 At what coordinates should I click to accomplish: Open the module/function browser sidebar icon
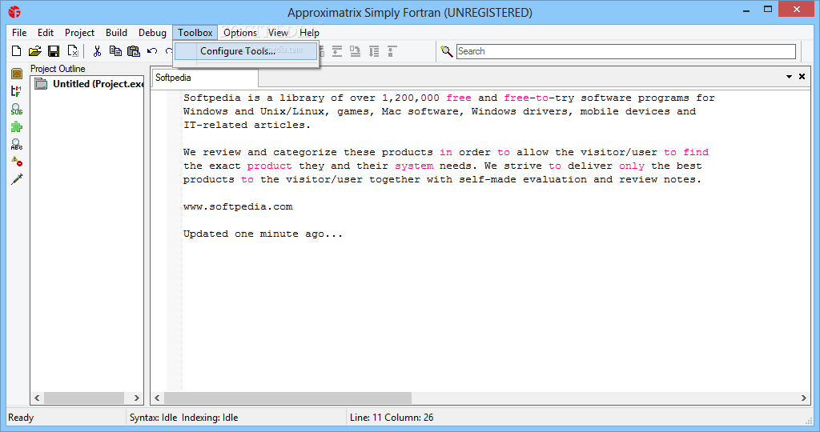click(x=17, y=91)
